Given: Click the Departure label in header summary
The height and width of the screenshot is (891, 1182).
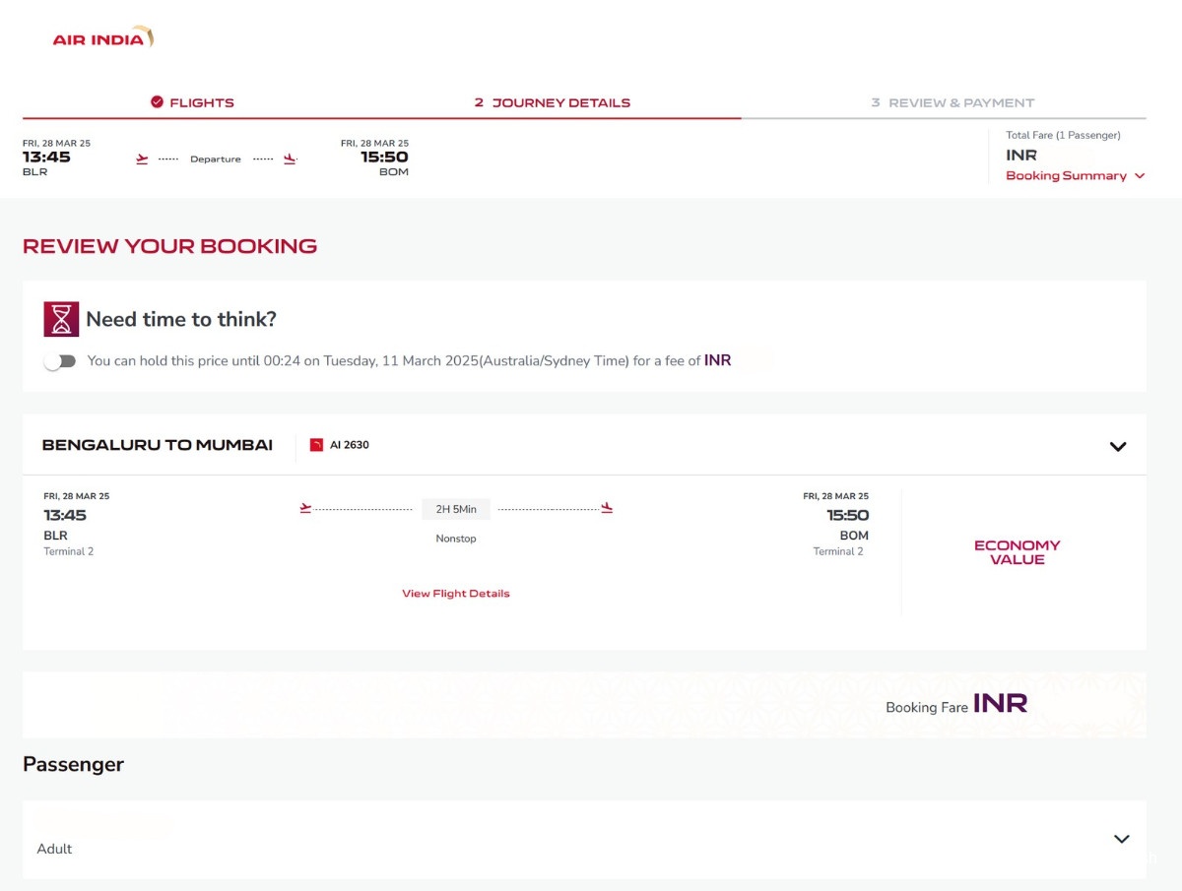Looking at the screenshot, I should (x=216, y=159).
